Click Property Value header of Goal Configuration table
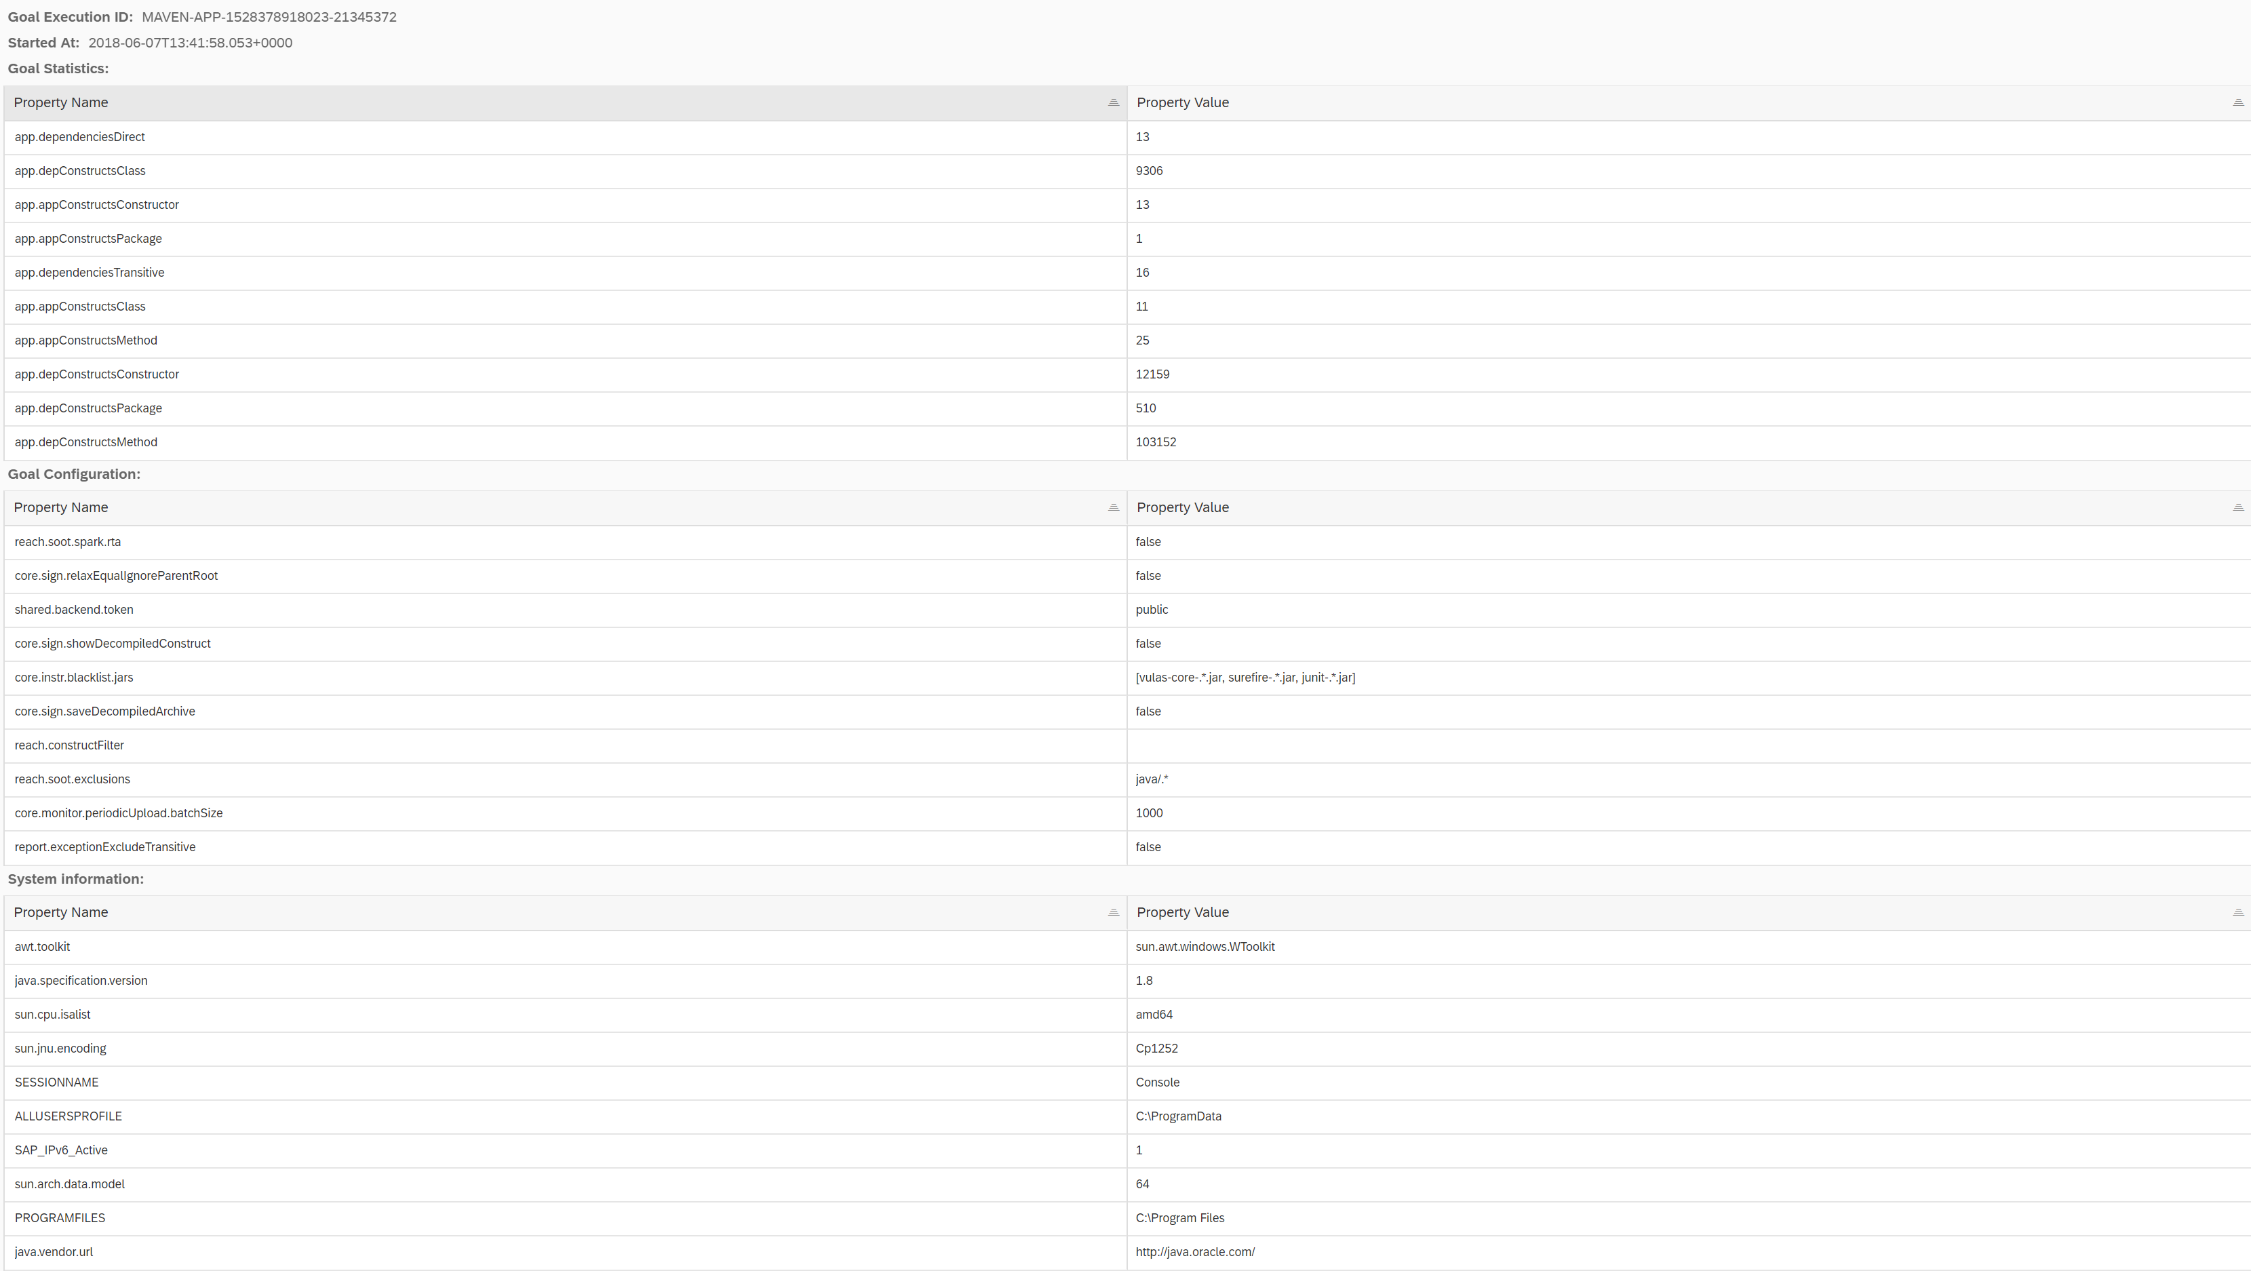Screen dimensions: 2251x1271 1182,508
